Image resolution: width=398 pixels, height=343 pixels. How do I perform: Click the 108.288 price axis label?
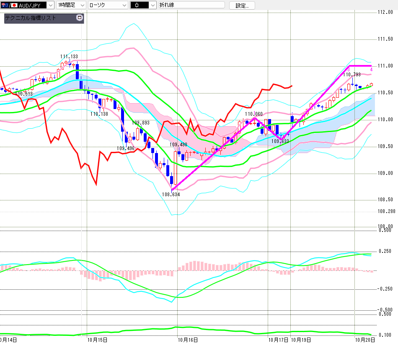(387, 211)
